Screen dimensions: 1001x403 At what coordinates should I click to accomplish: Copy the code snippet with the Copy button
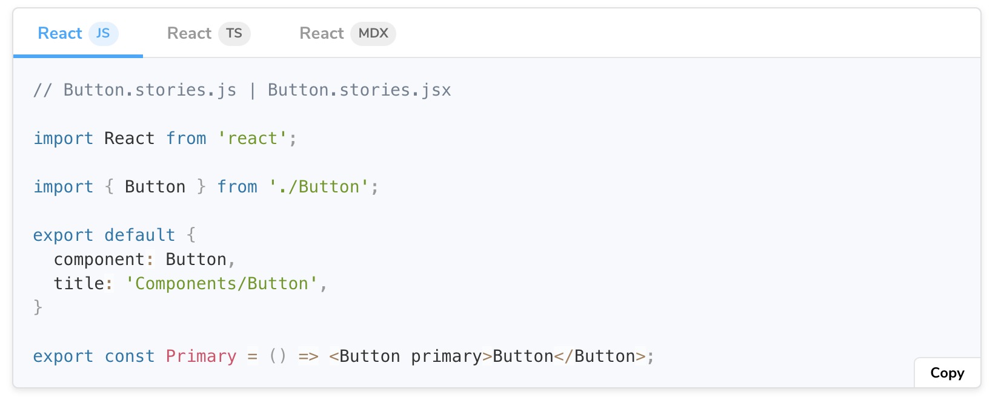tap(947, 373)
